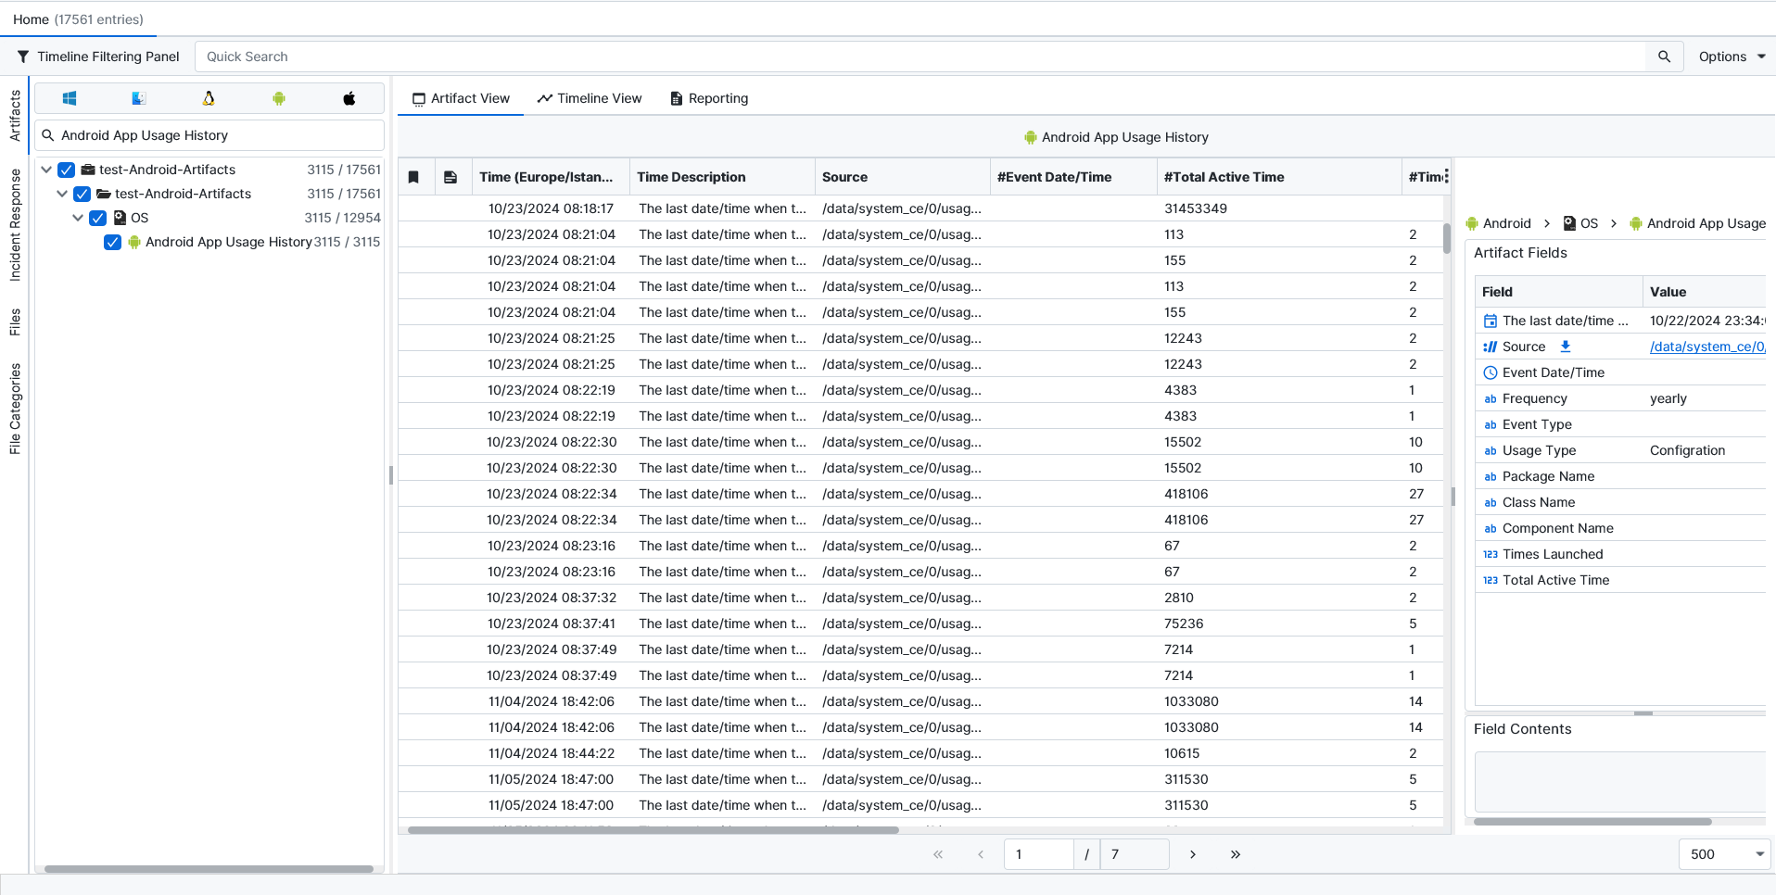Open the Options dropdown menu

pyautogui.click(x=1731, y=57)
